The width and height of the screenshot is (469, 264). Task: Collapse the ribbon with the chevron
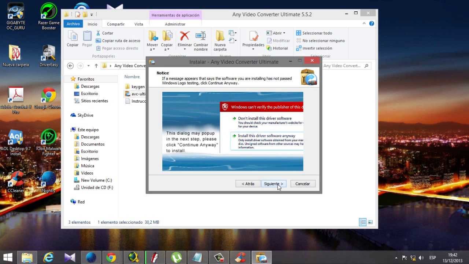[x=364, y=23]
